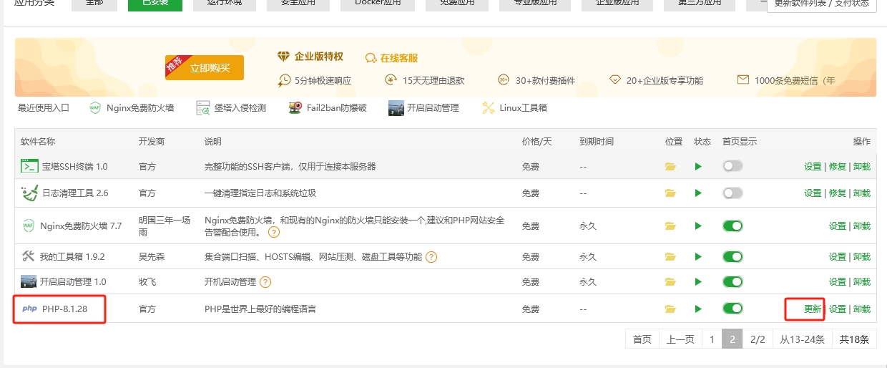Click the help icon after 磁盘工具等功能
This screenshot has height=368, width=887.
point(431,256)
